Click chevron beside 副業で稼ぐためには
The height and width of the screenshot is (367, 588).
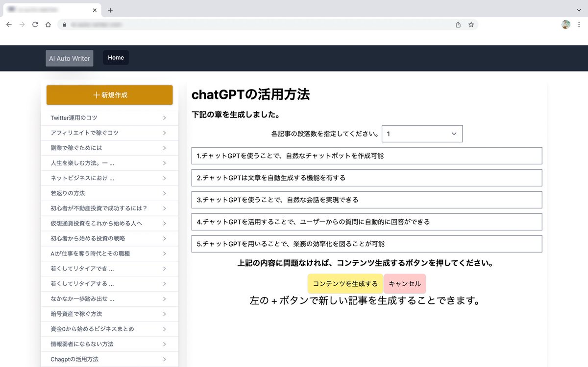coord(164,148)
